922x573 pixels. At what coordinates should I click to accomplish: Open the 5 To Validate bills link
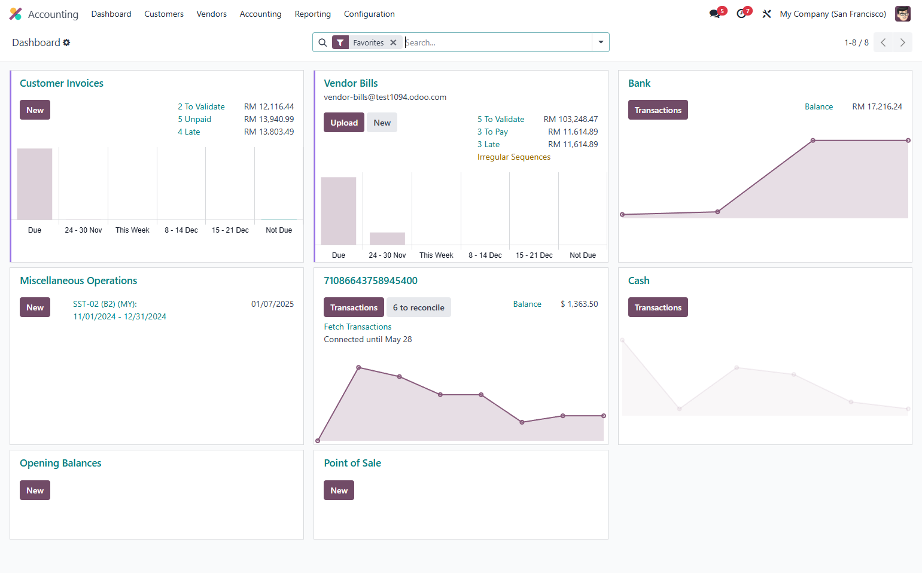point(501,119)
